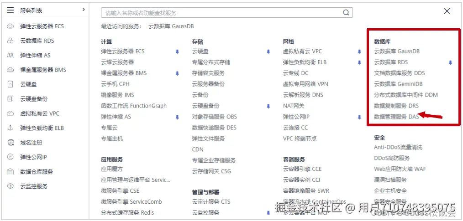Close the service panel with X
Screen dimensions: 463x221
pos(447,11)
